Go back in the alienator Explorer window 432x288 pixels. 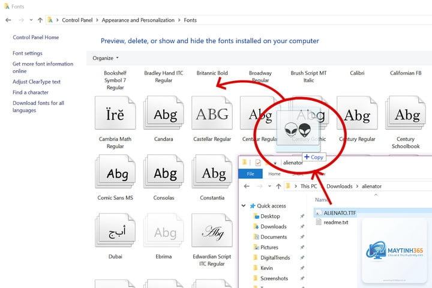[247, 187]
